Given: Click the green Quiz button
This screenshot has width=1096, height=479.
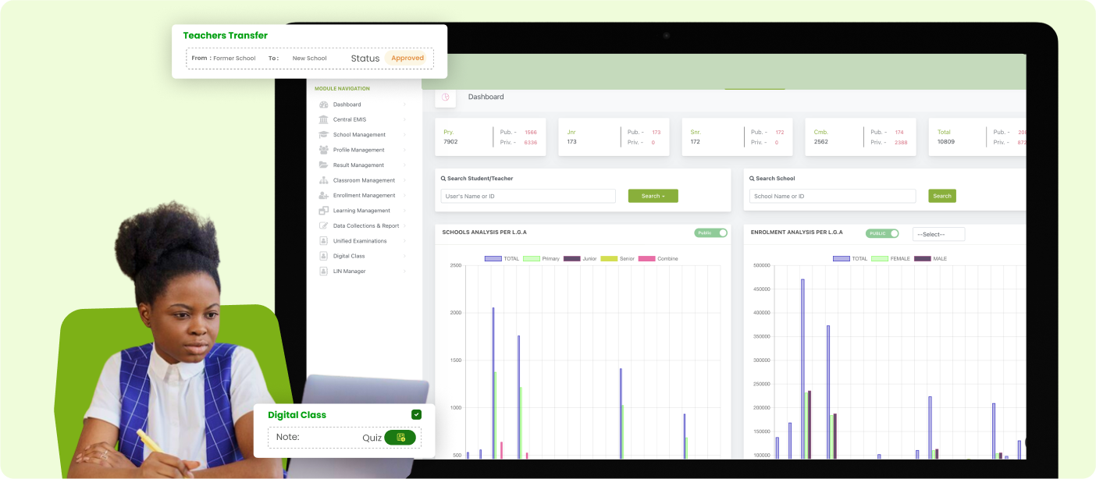Looking at the screenshot, I should pyautogui.click(x=400, y=438).
